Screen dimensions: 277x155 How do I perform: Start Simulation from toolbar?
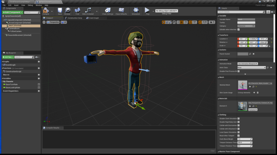pyautogui.click(x=136, y=11)
